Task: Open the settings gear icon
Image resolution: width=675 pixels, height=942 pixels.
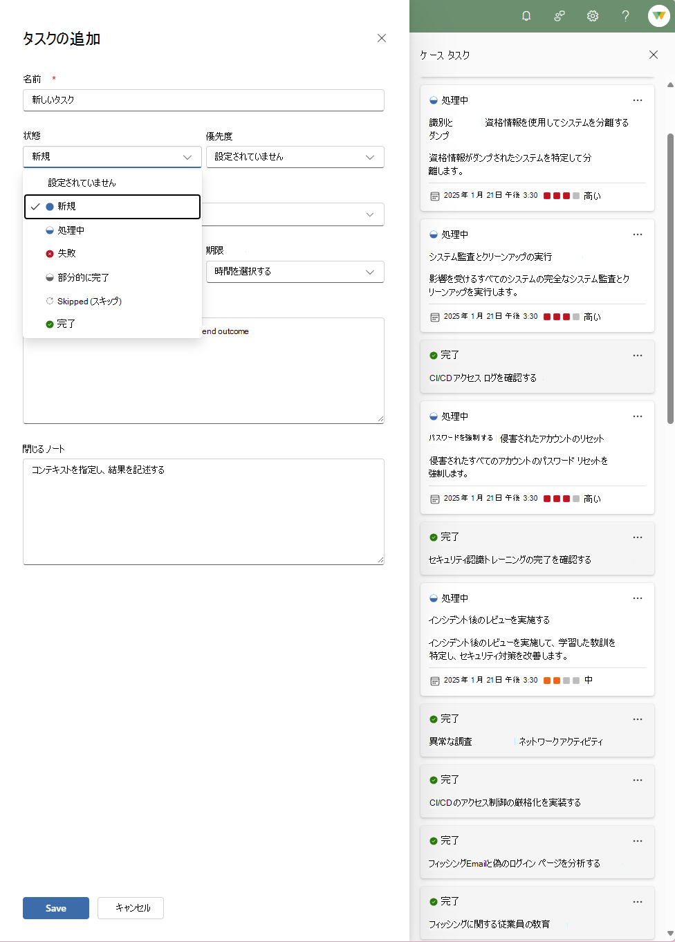Action: [x=593, y=16]
